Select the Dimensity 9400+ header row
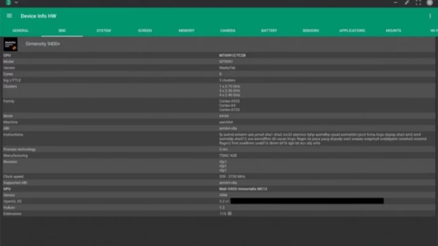Screen dimensions: 438x246 [x=43, y=44]
